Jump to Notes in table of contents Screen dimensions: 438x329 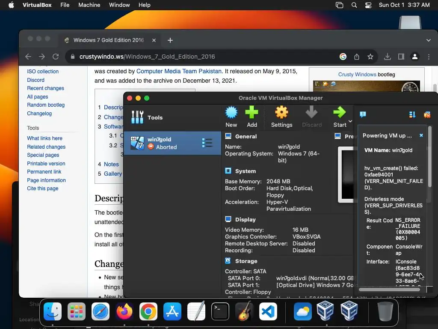(x=111, y=164)
